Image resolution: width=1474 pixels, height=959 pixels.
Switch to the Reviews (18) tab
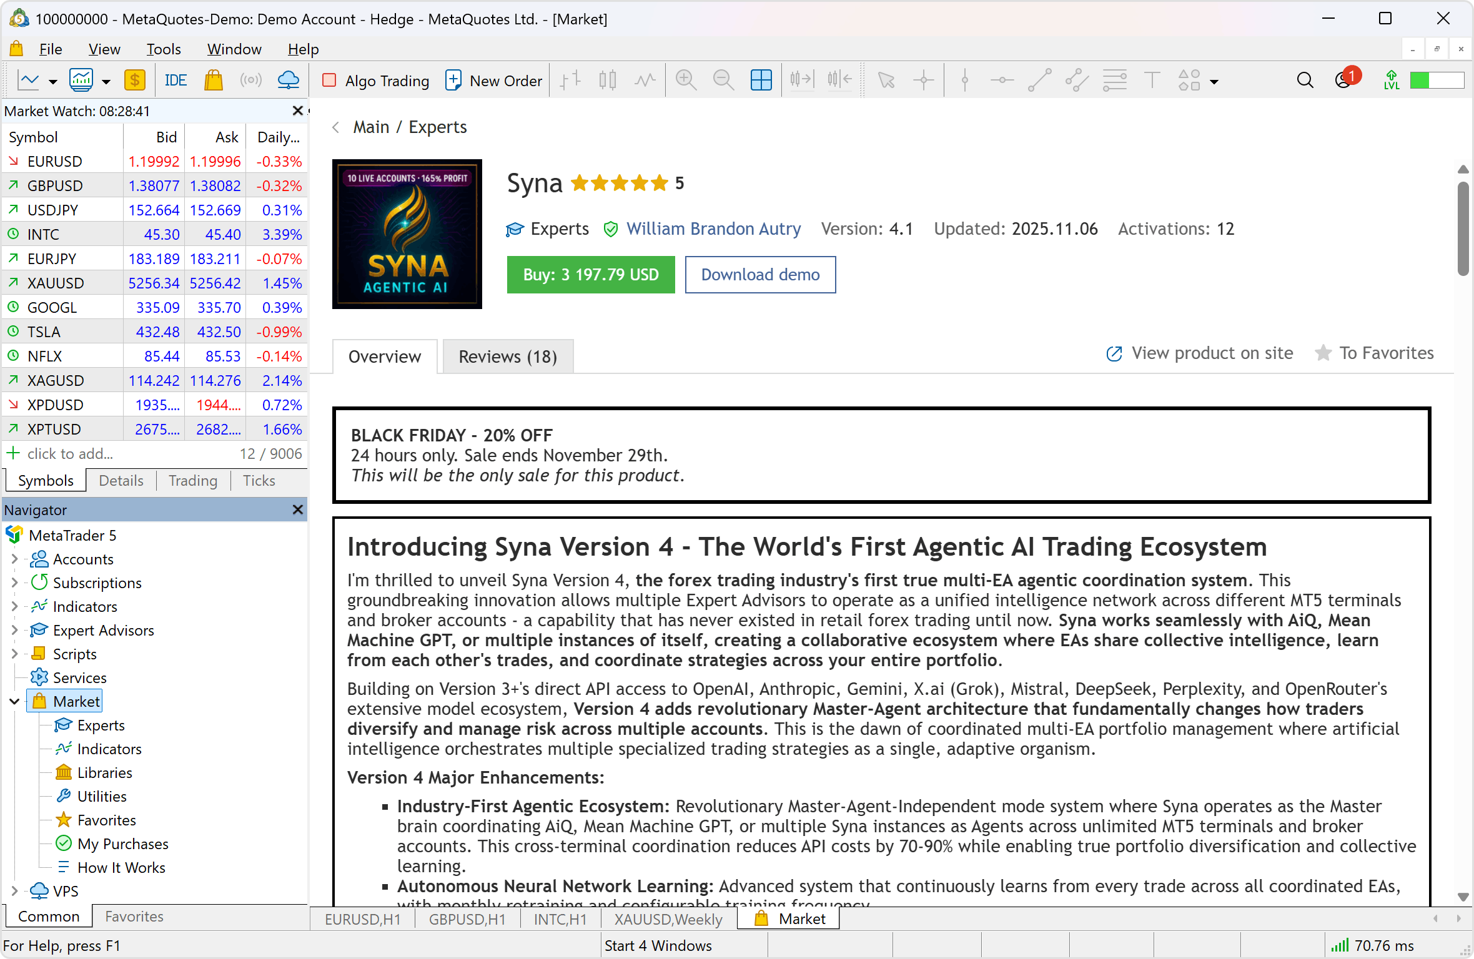[507, 357]
